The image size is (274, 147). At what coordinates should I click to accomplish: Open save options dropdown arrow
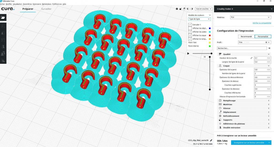pos(269,143)
